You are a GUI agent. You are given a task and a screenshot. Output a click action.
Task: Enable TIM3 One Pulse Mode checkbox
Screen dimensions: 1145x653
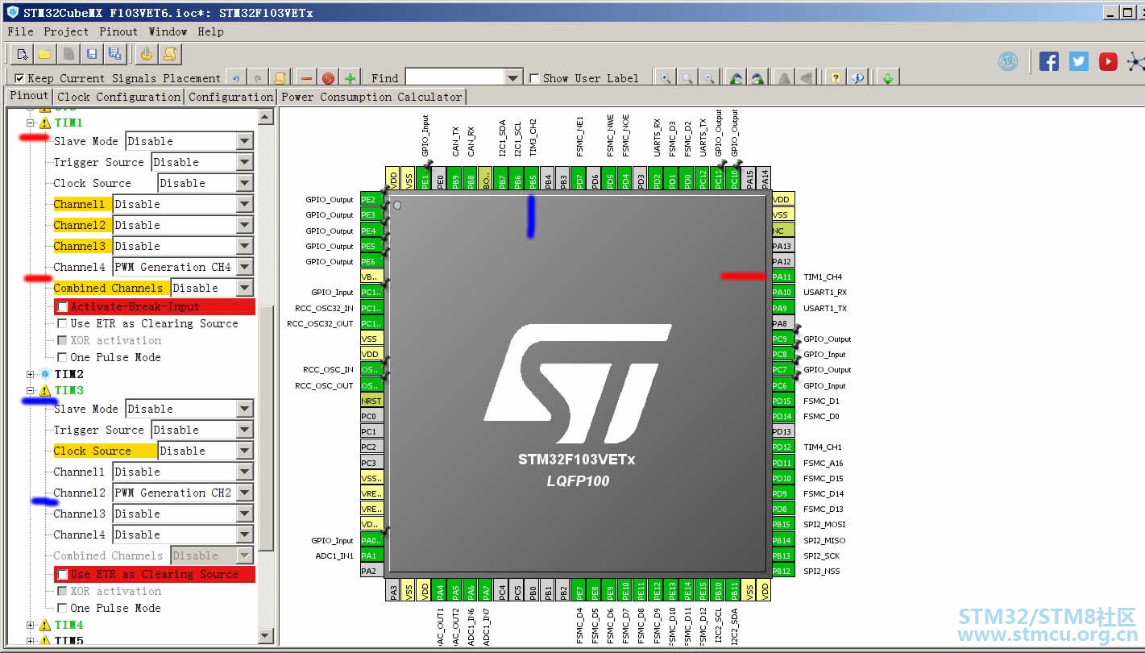[62, 609]
